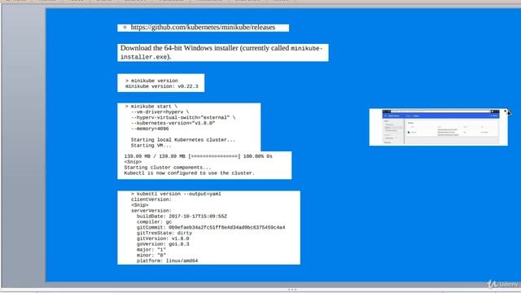This screenshot has width=521, height=293.
Task: Click the 'gitTreeState: dirty' line
Action: (x=164, y=234)
